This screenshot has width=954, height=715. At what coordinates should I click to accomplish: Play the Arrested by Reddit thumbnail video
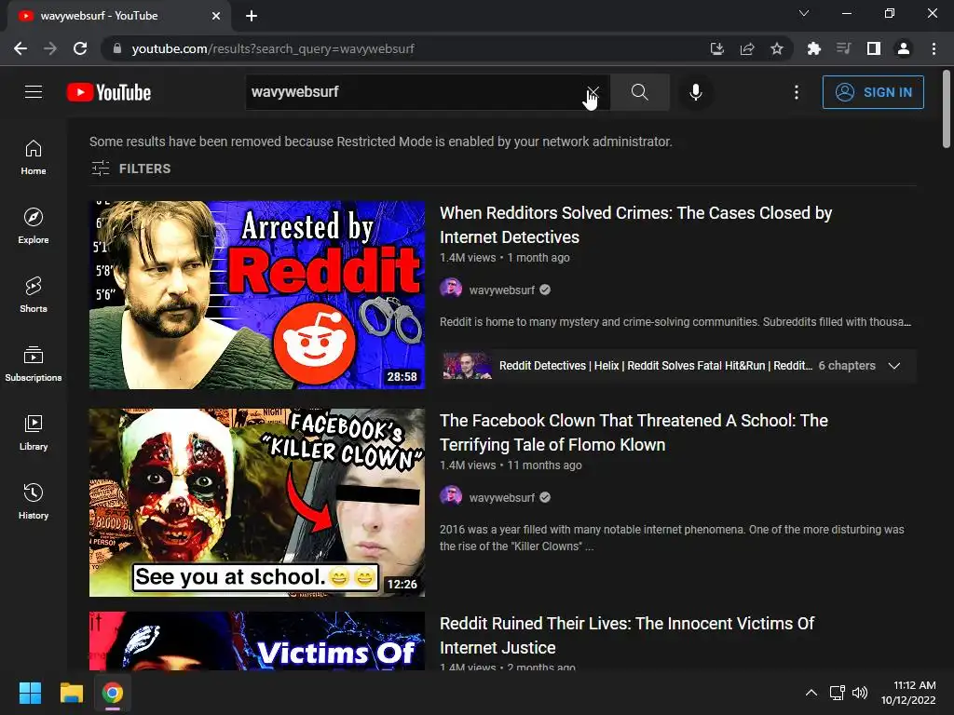pos(257,295)
